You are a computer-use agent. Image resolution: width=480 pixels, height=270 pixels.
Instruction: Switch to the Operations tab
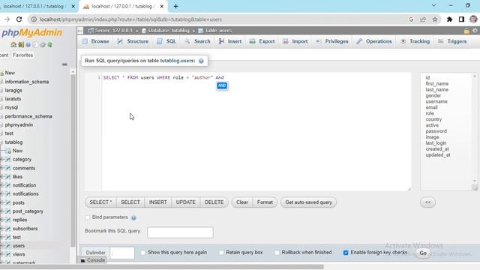click(374, 41)
